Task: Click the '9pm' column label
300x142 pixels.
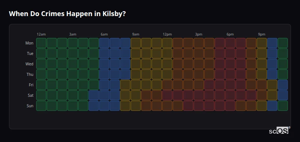Action: tap(262, 34)
